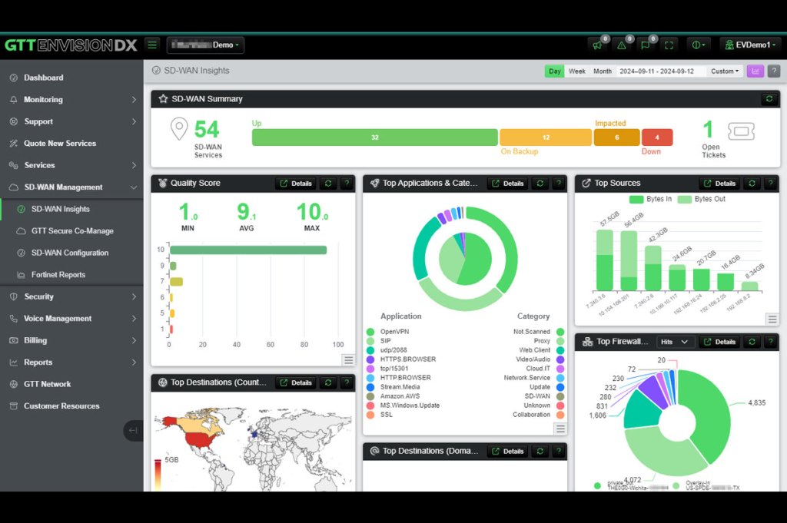
Task: Open Top Applications chart options menu
Action: (x=560, y=429)
